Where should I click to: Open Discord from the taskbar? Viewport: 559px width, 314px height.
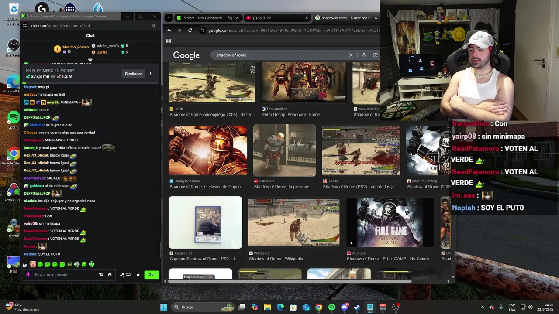point(345,307)
